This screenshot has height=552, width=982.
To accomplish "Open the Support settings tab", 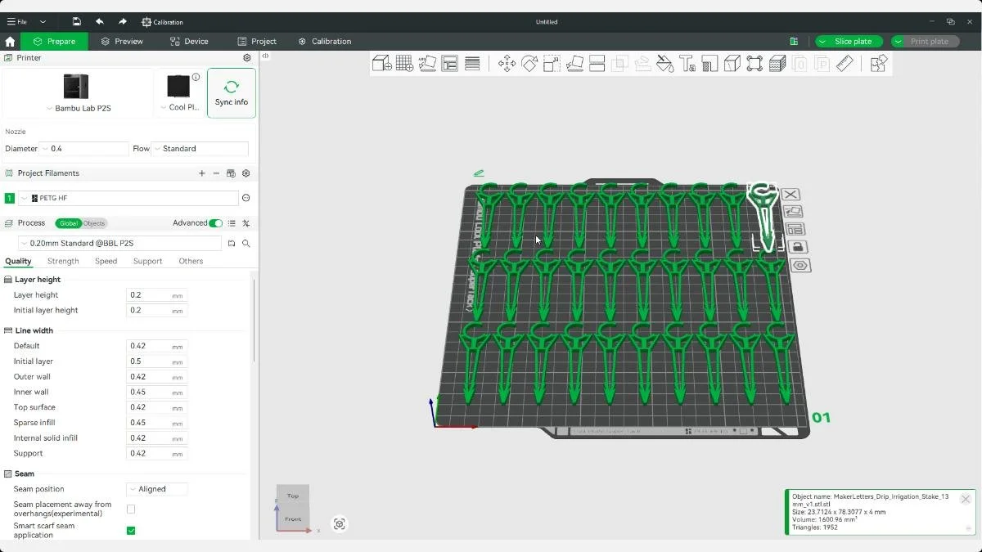I will [147, 261].
